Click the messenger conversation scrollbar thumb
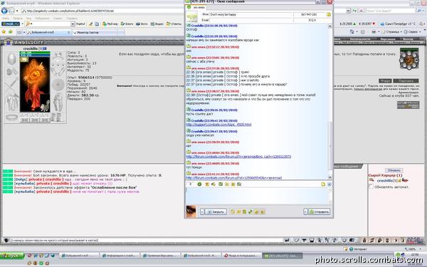The height and width of the screenshot is (267, 427). tap(330, 146)
